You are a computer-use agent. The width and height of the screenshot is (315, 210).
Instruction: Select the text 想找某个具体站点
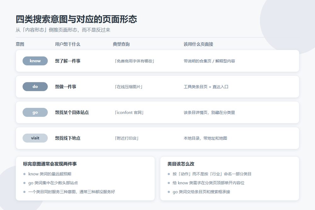pos(72,113)
